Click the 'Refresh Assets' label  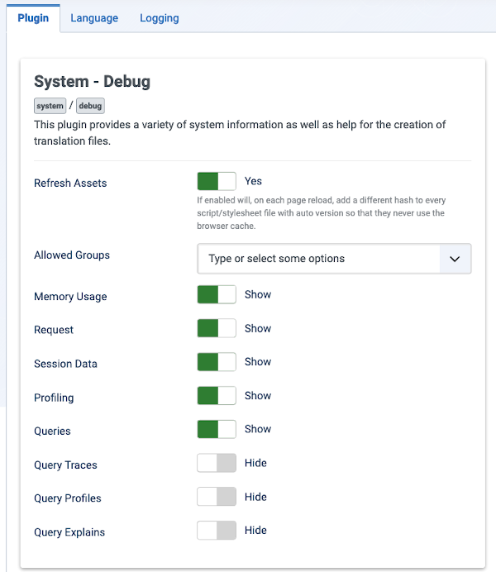click(70, 184)
